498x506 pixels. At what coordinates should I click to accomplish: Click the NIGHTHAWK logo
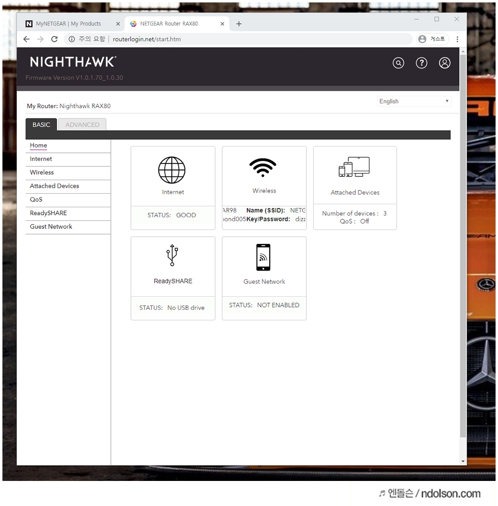(73, 62)
